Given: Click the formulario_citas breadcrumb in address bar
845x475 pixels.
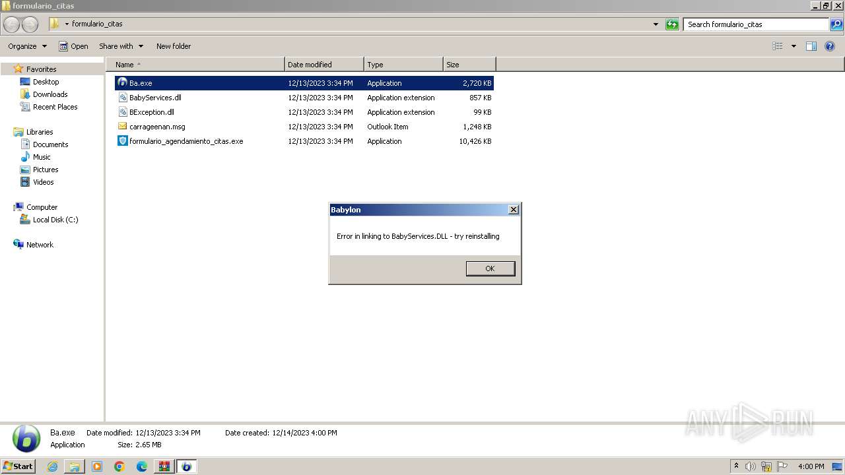Looking at the screenshot, I should point(97,24).
